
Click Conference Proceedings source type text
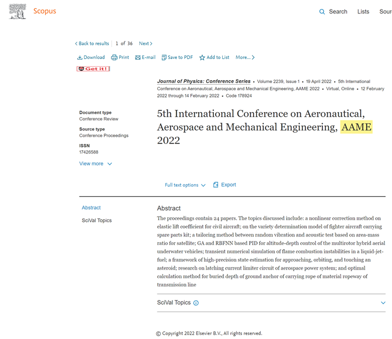[x=104, y=136]
